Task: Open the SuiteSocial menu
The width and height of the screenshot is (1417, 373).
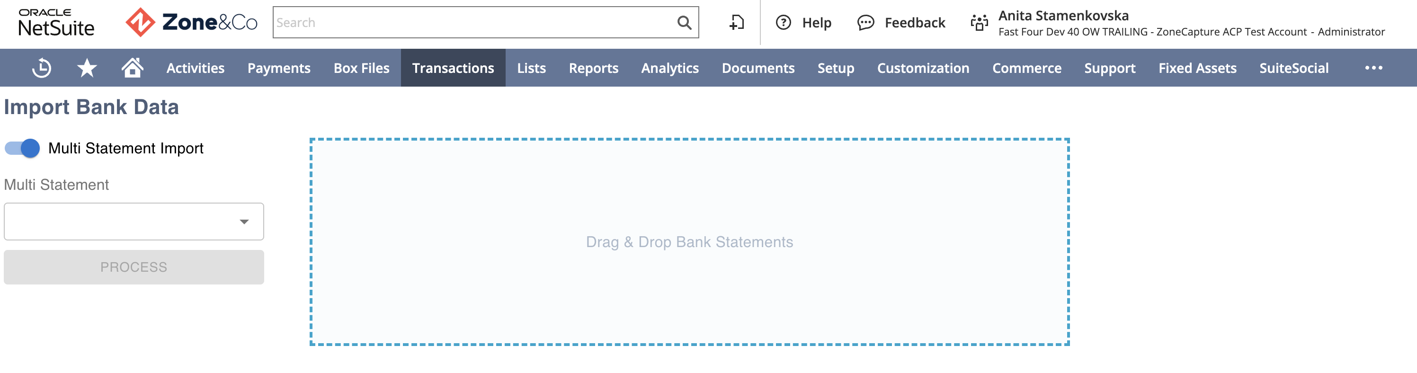Action: (1294, 68)
